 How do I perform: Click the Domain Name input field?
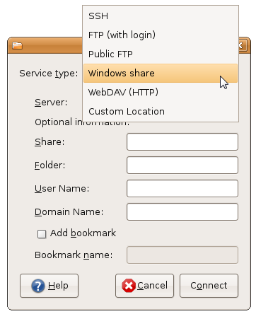coord(182,211)
